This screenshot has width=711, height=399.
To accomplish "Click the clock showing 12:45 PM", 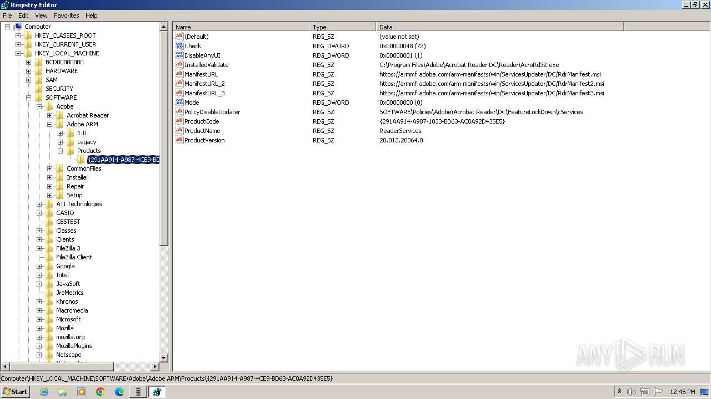I will tap(683, 392).
